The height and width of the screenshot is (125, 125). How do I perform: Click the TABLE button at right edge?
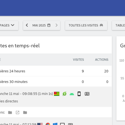[x=118, y=25]
